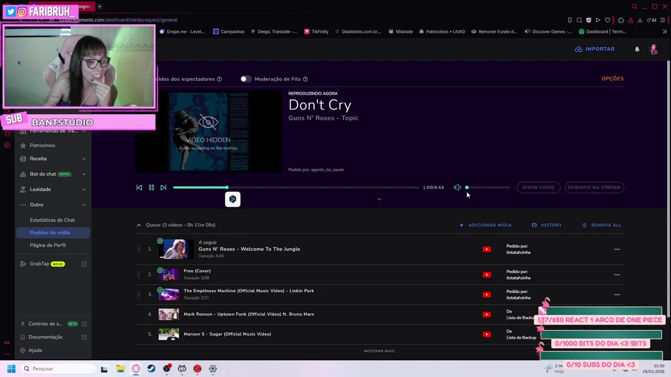Click REMOVE ALL queue button

[x=602, y=225]
